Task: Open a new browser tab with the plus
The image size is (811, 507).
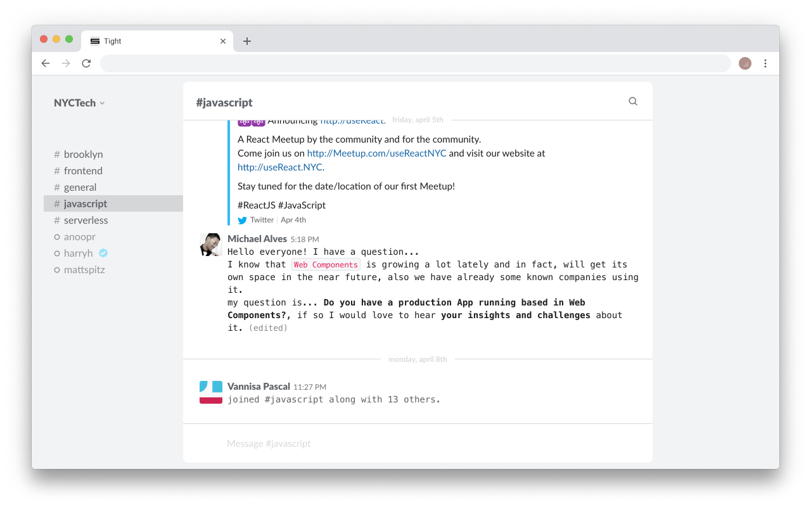Action: (x=247, y=41)
